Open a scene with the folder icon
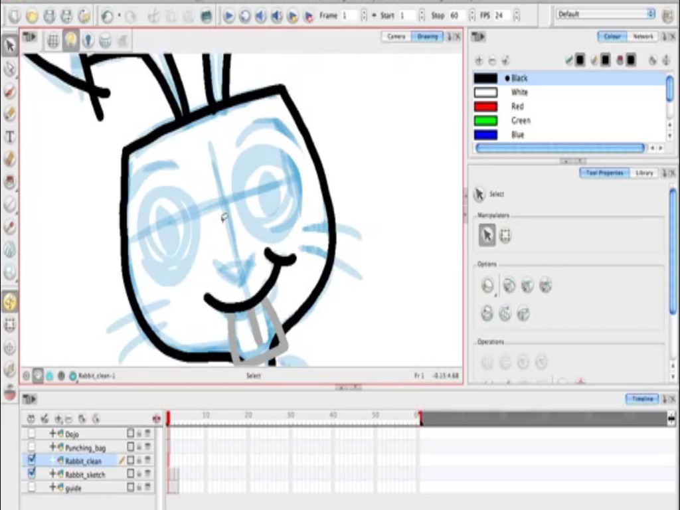Image resolution: width=680 pixels, height=510 pixels. (x=32, y=16)
